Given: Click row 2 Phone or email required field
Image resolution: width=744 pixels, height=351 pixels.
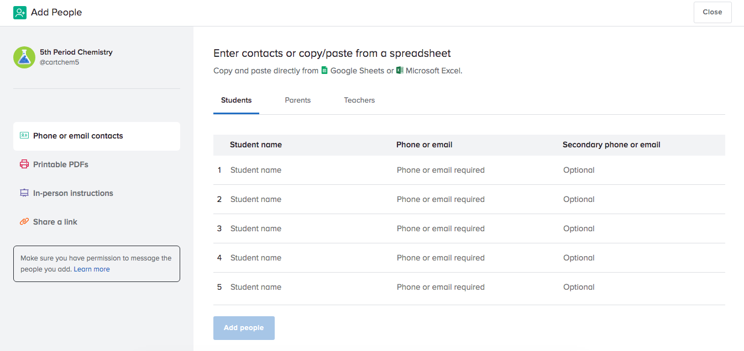Looking at the screenshot, I should (x=475, y=199).
